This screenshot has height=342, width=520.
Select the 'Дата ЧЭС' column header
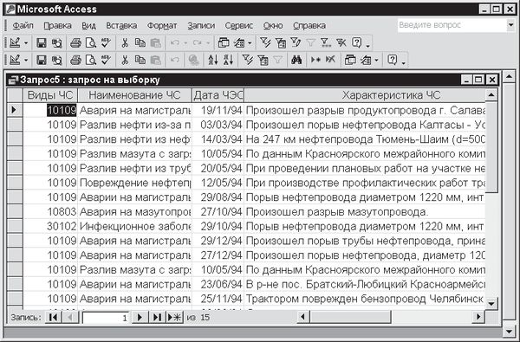(x=218, y=95)
